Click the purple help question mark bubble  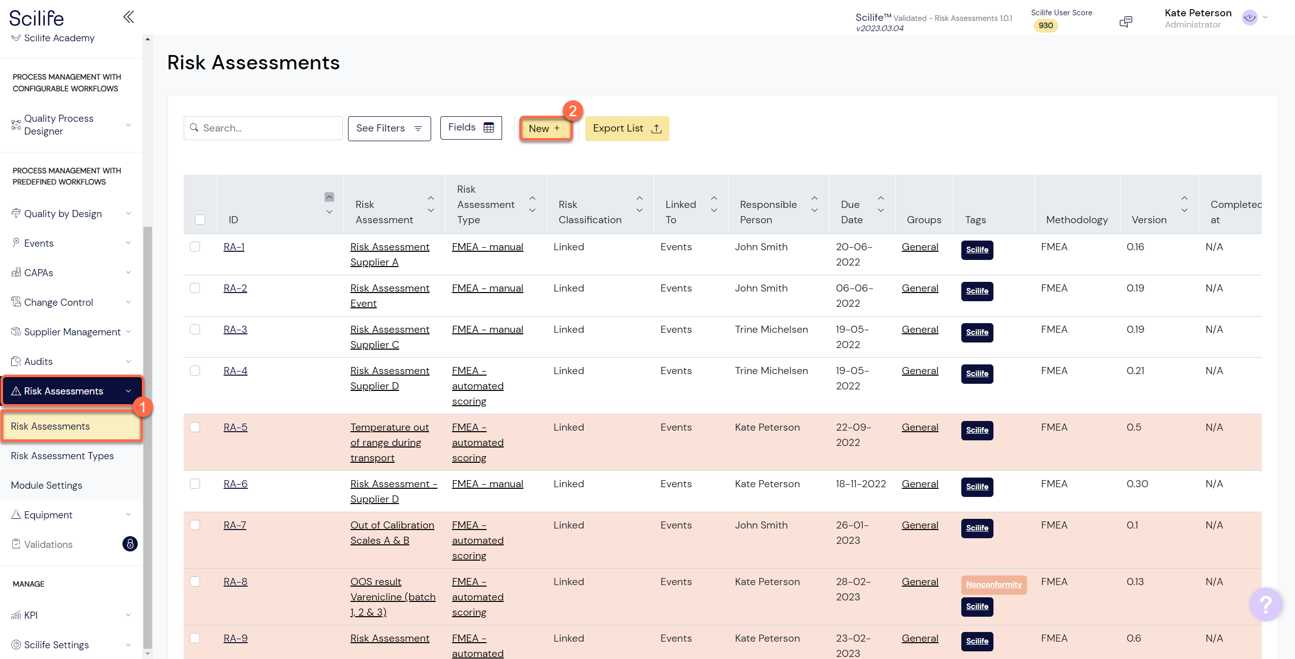(1265, 604)
